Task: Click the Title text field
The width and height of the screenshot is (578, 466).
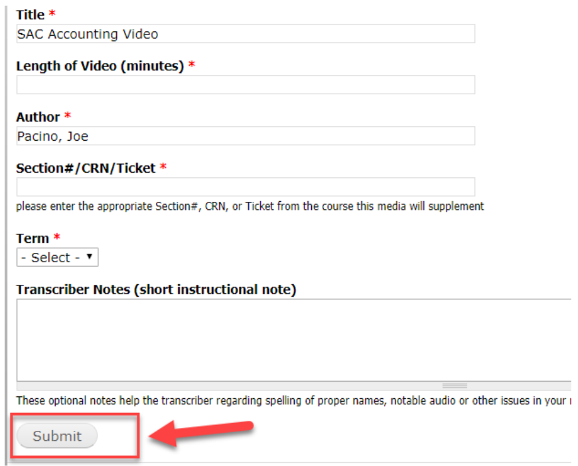Action: 246,34
